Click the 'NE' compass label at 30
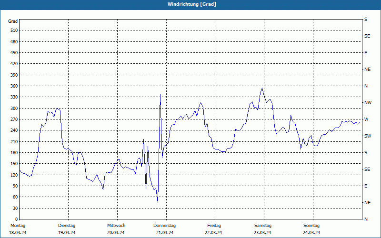The width and height of the screenshot is (381, 238). [368, 203]
